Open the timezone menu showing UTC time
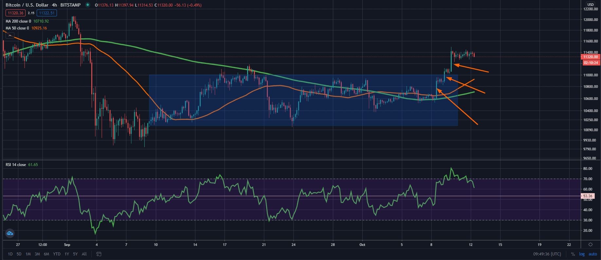Screen dimensions: 601x260 point(547,254)
